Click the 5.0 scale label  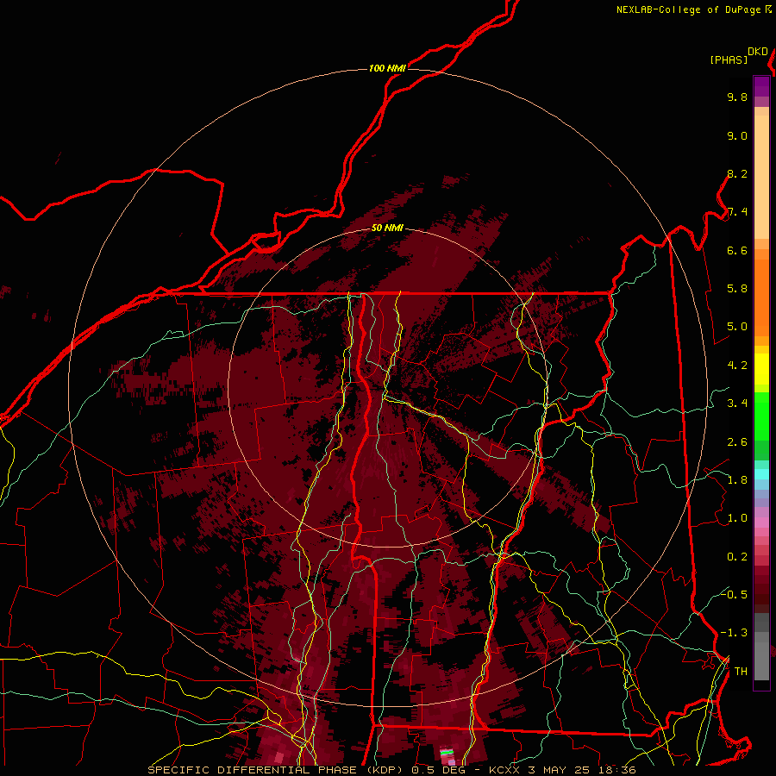point(737,327)
